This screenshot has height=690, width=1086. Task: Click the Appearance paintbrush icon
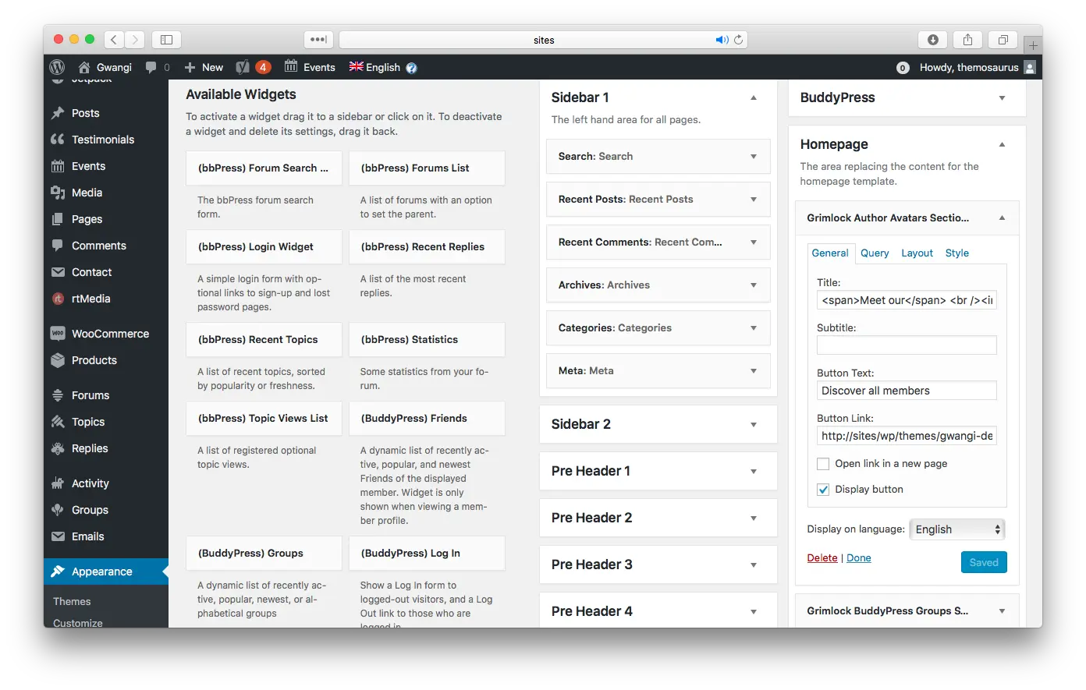coord(58,571)
